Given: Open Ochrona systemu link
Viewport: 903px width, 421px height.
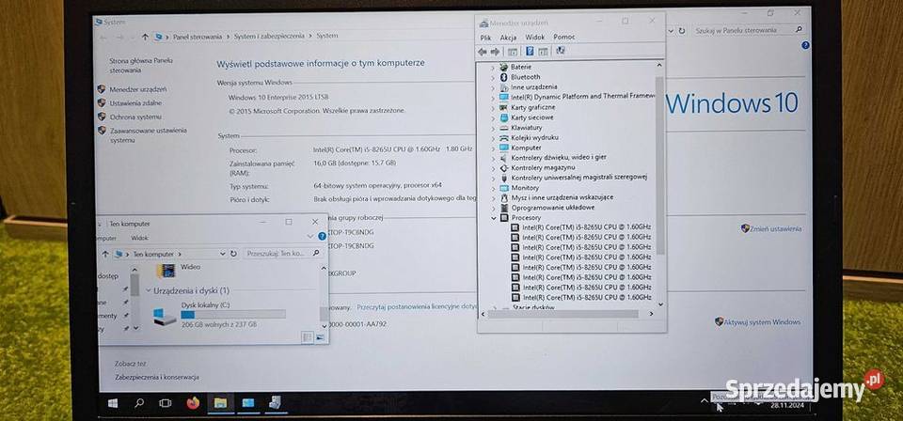Looking at the screenshot, I should coord(135,117).
